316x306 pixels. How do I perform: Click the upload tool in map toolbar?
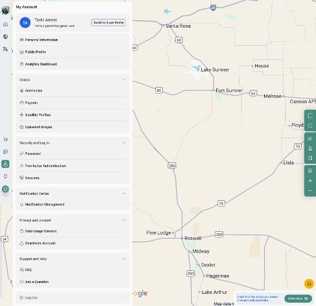point(310,138)
